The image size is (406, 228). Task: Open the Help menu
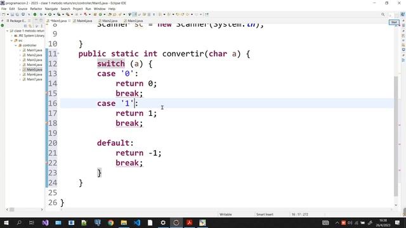[112, 9]
